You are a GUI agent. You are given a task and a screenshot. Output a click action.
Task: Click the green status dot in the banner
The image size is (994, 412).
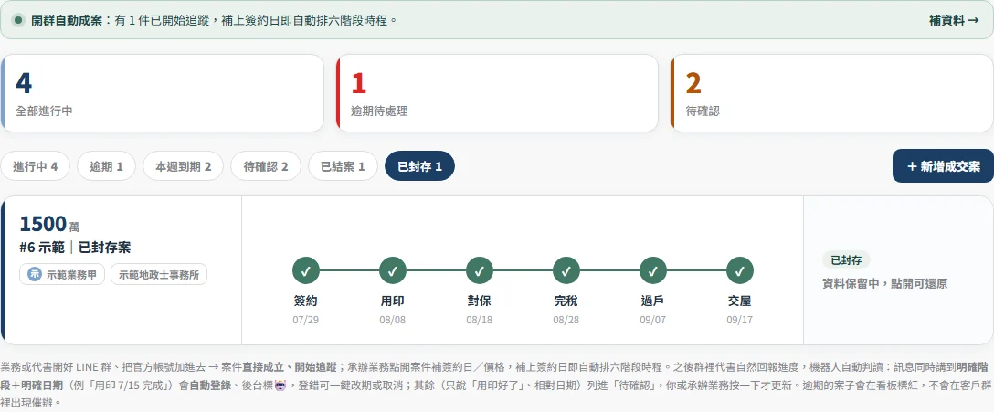18,20
